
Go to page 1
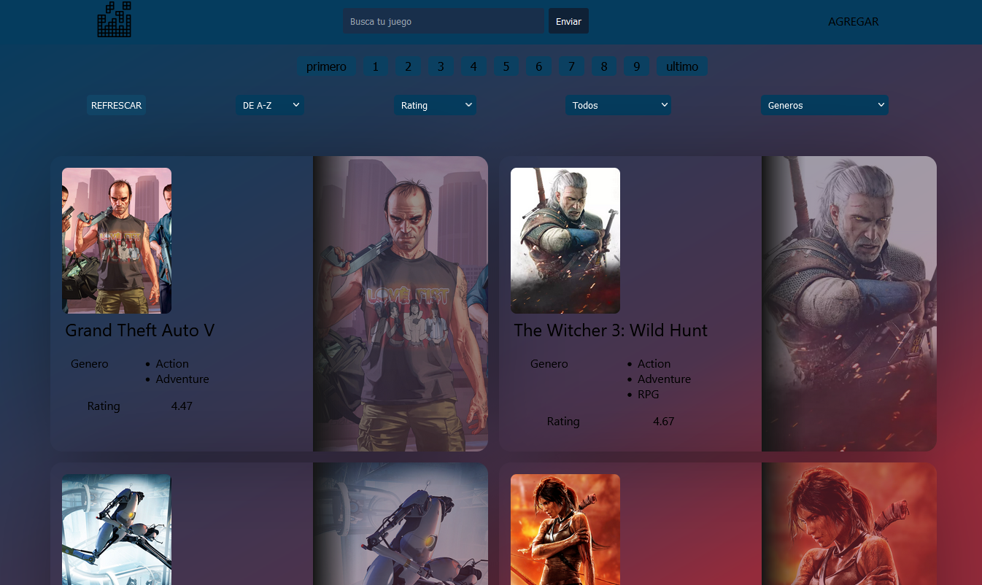pyautogui.click(x=375, y=66)
